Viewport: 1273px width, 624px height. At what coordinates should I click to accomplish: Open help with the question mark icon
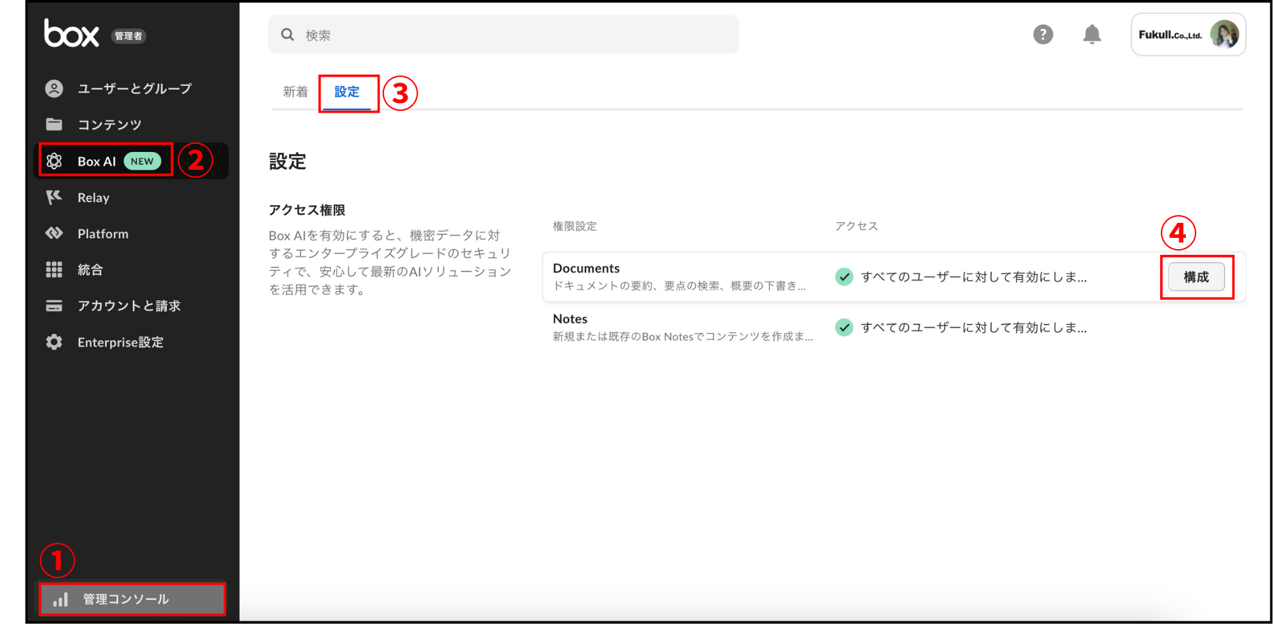pos(1043,34)
